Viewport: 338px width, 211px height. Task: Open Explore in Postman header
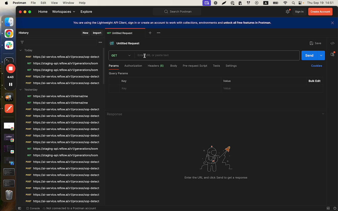coord(86,12)
